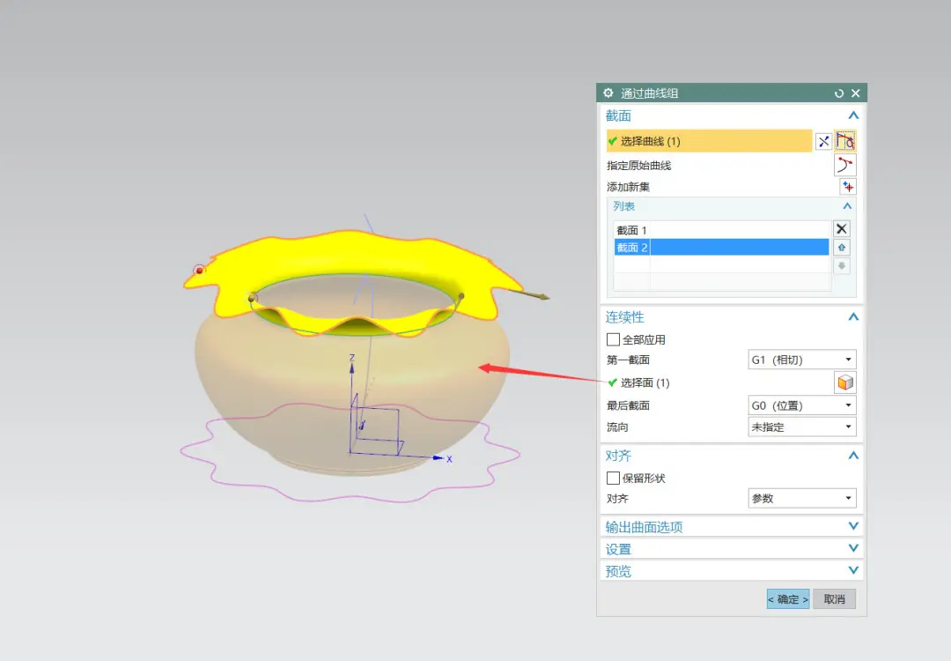Viewport: 951px width, 661px height.
Task: Expand the 预览 section
Action: (x=853, y=570)
